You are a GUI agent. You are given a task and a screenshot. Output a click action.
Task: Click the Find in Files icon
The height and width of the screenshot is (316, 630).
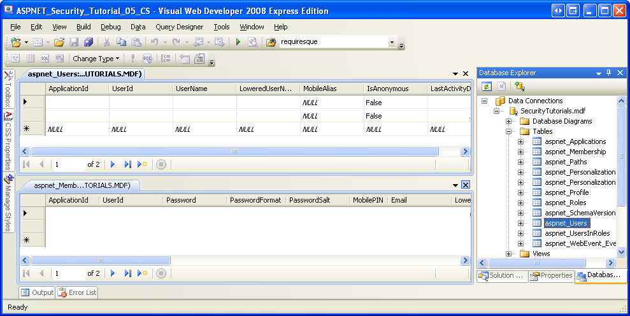tap(271, 42)
